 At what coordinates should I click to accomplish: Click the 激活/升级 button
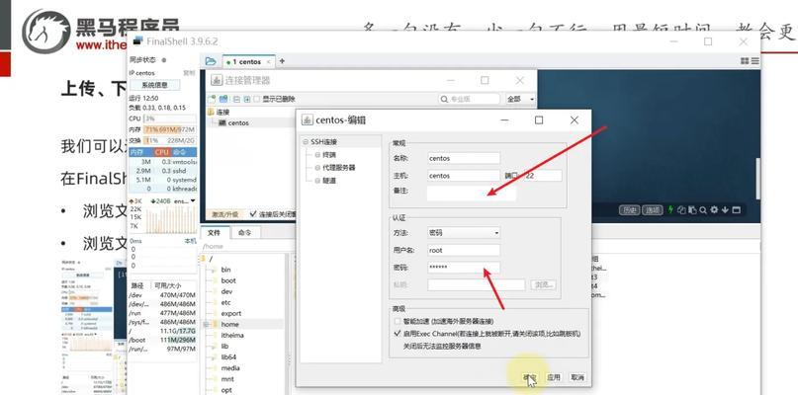point(224,214)
